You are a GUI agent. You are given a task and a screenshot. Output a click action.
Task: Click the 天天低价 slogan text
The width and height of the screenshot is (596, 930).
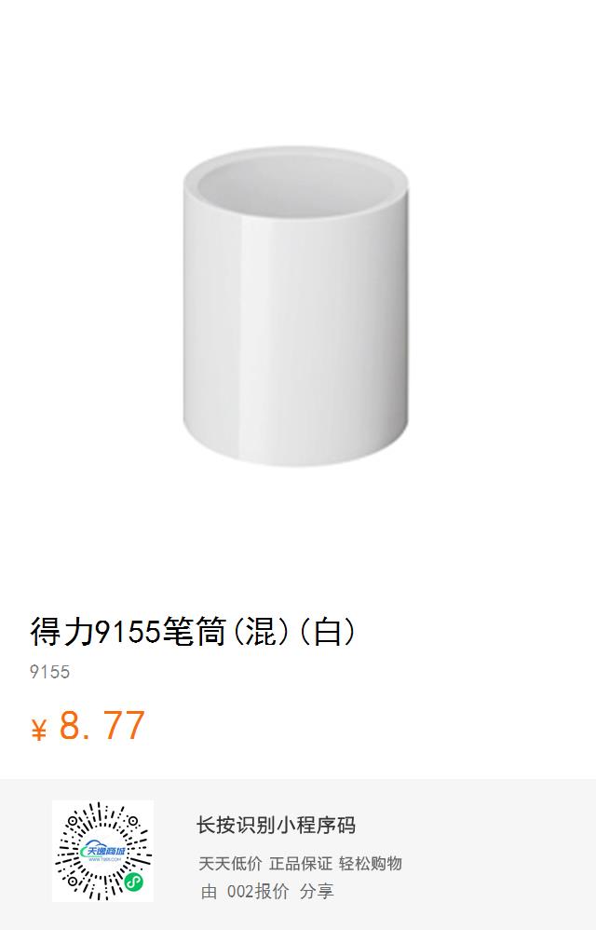point(230,864)
